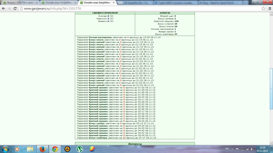The image size is (273, 153).
Task: Reload the page with the refresh icon
Action: tap(15, 8)
